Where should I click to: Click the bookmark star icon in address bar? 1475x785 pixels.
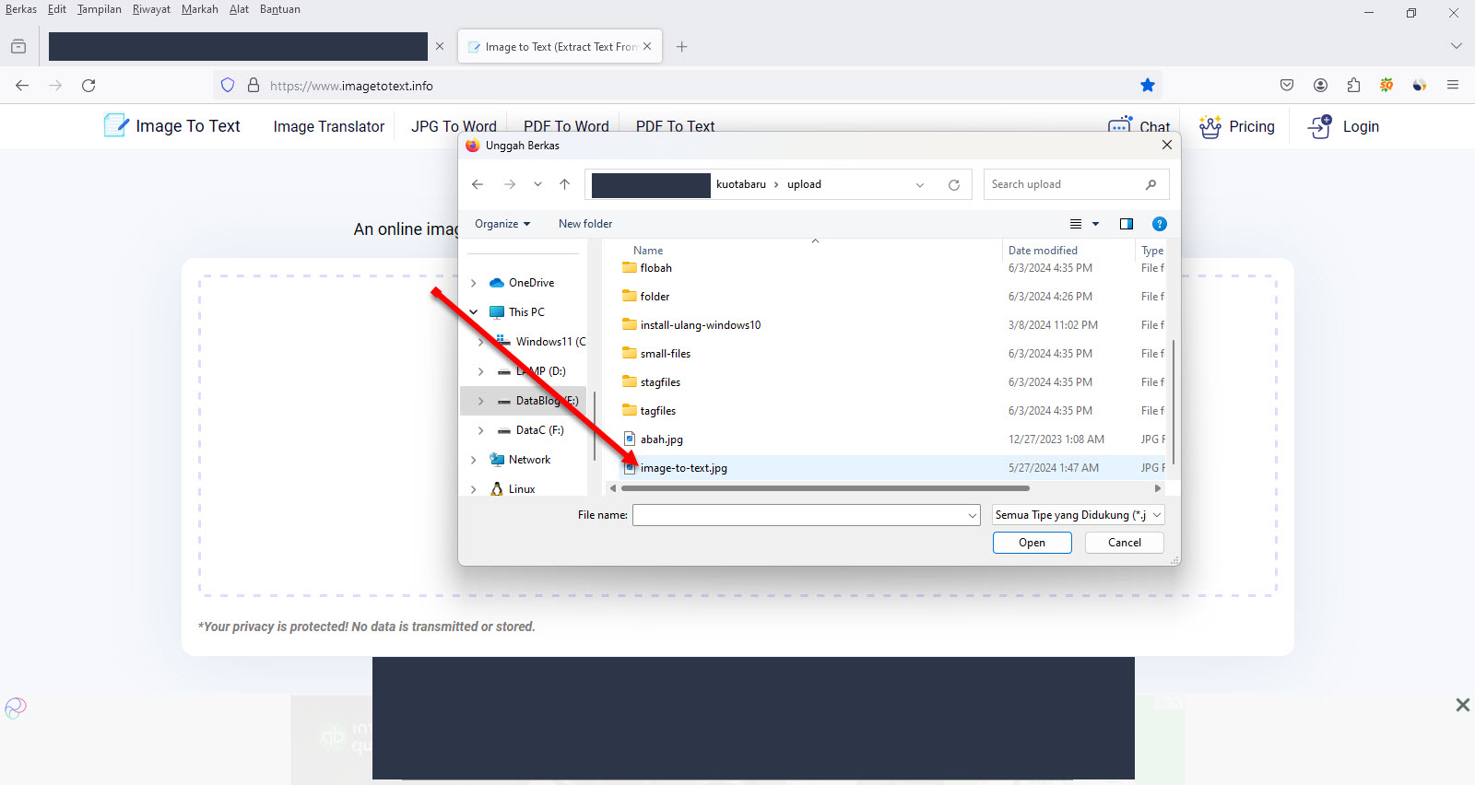pos(1148,86)
